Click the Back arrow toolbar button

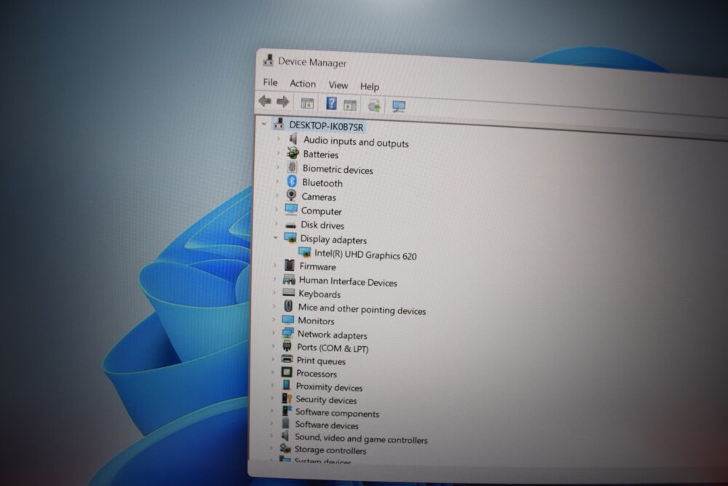pyautogui.click(x=265, y=101)
